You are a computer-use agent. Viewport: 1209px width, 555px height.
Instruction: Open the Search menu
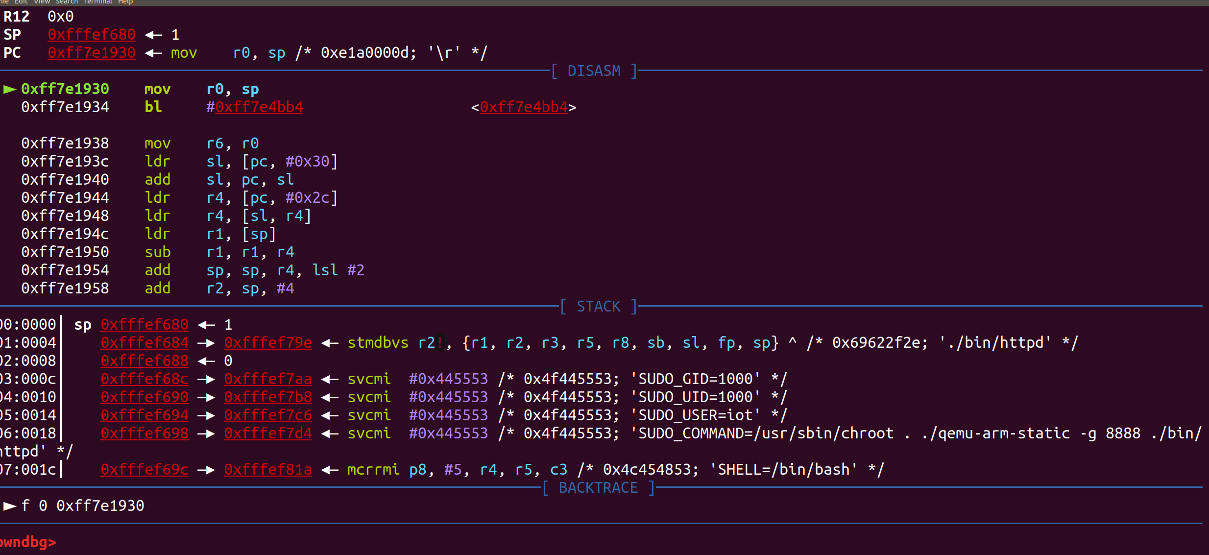coord(67,2)
